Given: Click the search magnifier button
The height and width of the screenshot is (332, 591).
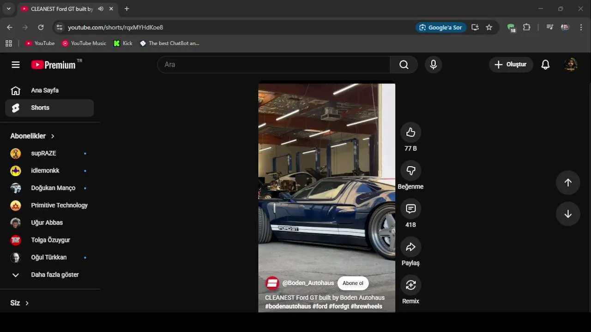Looking at the screenshot, I should 404,65.
